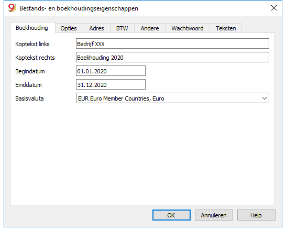Open Help for this dialog
The width and height of the screenshot is (286, 231).
pos(256,215)
